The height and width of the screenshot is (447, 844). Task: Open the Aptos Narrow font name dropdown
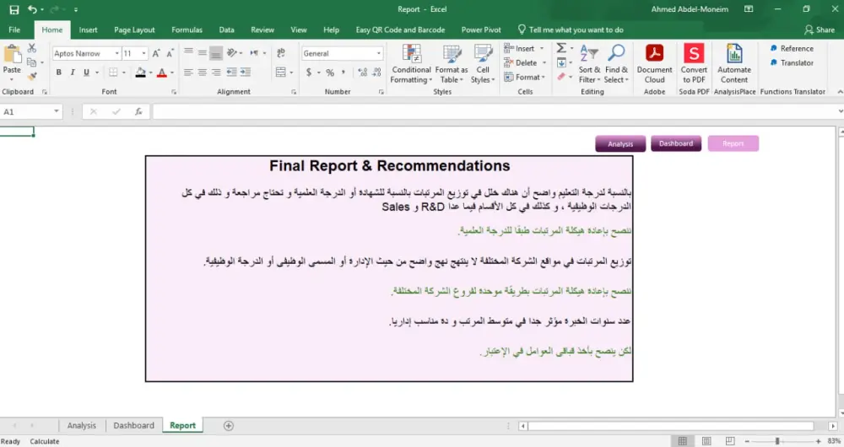[x=116, y=53]
